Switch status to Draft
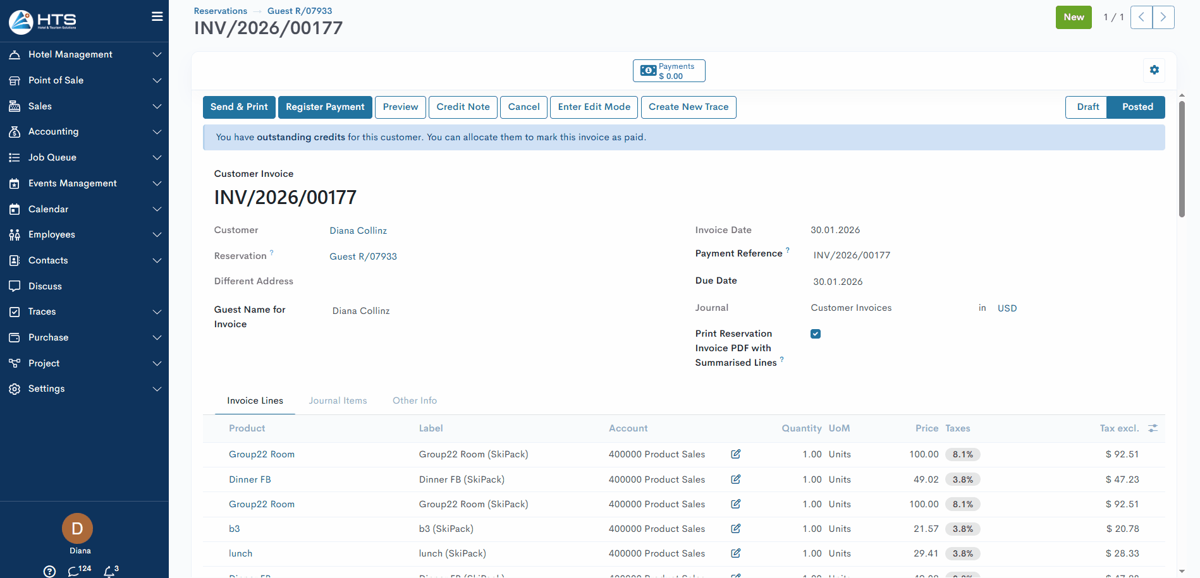1200x578 pixels. click(1087, 107)
